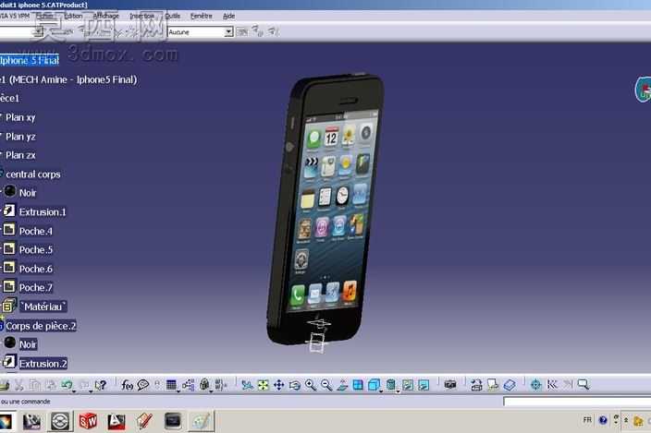
Task: Select Poche.4 in the tree
Action: pyautogui.click(x=36, y=231)
